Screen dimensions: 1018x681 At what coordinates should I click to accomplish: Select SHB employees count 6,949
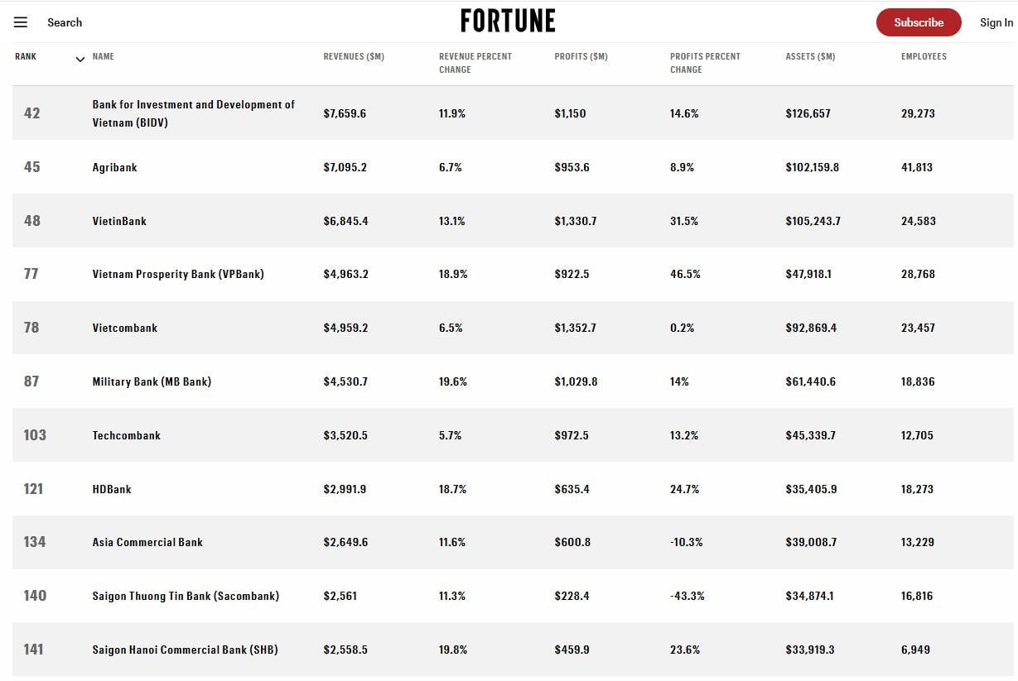(915, 650)
